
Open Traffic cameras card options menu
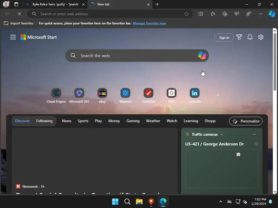(254, 134)
